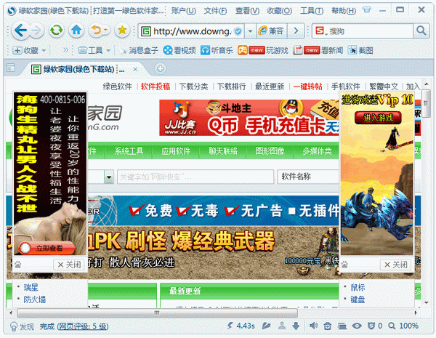Restore closed page with orange undo arrow
This screenshot has width=436, height=338.
tap(96, 30)
